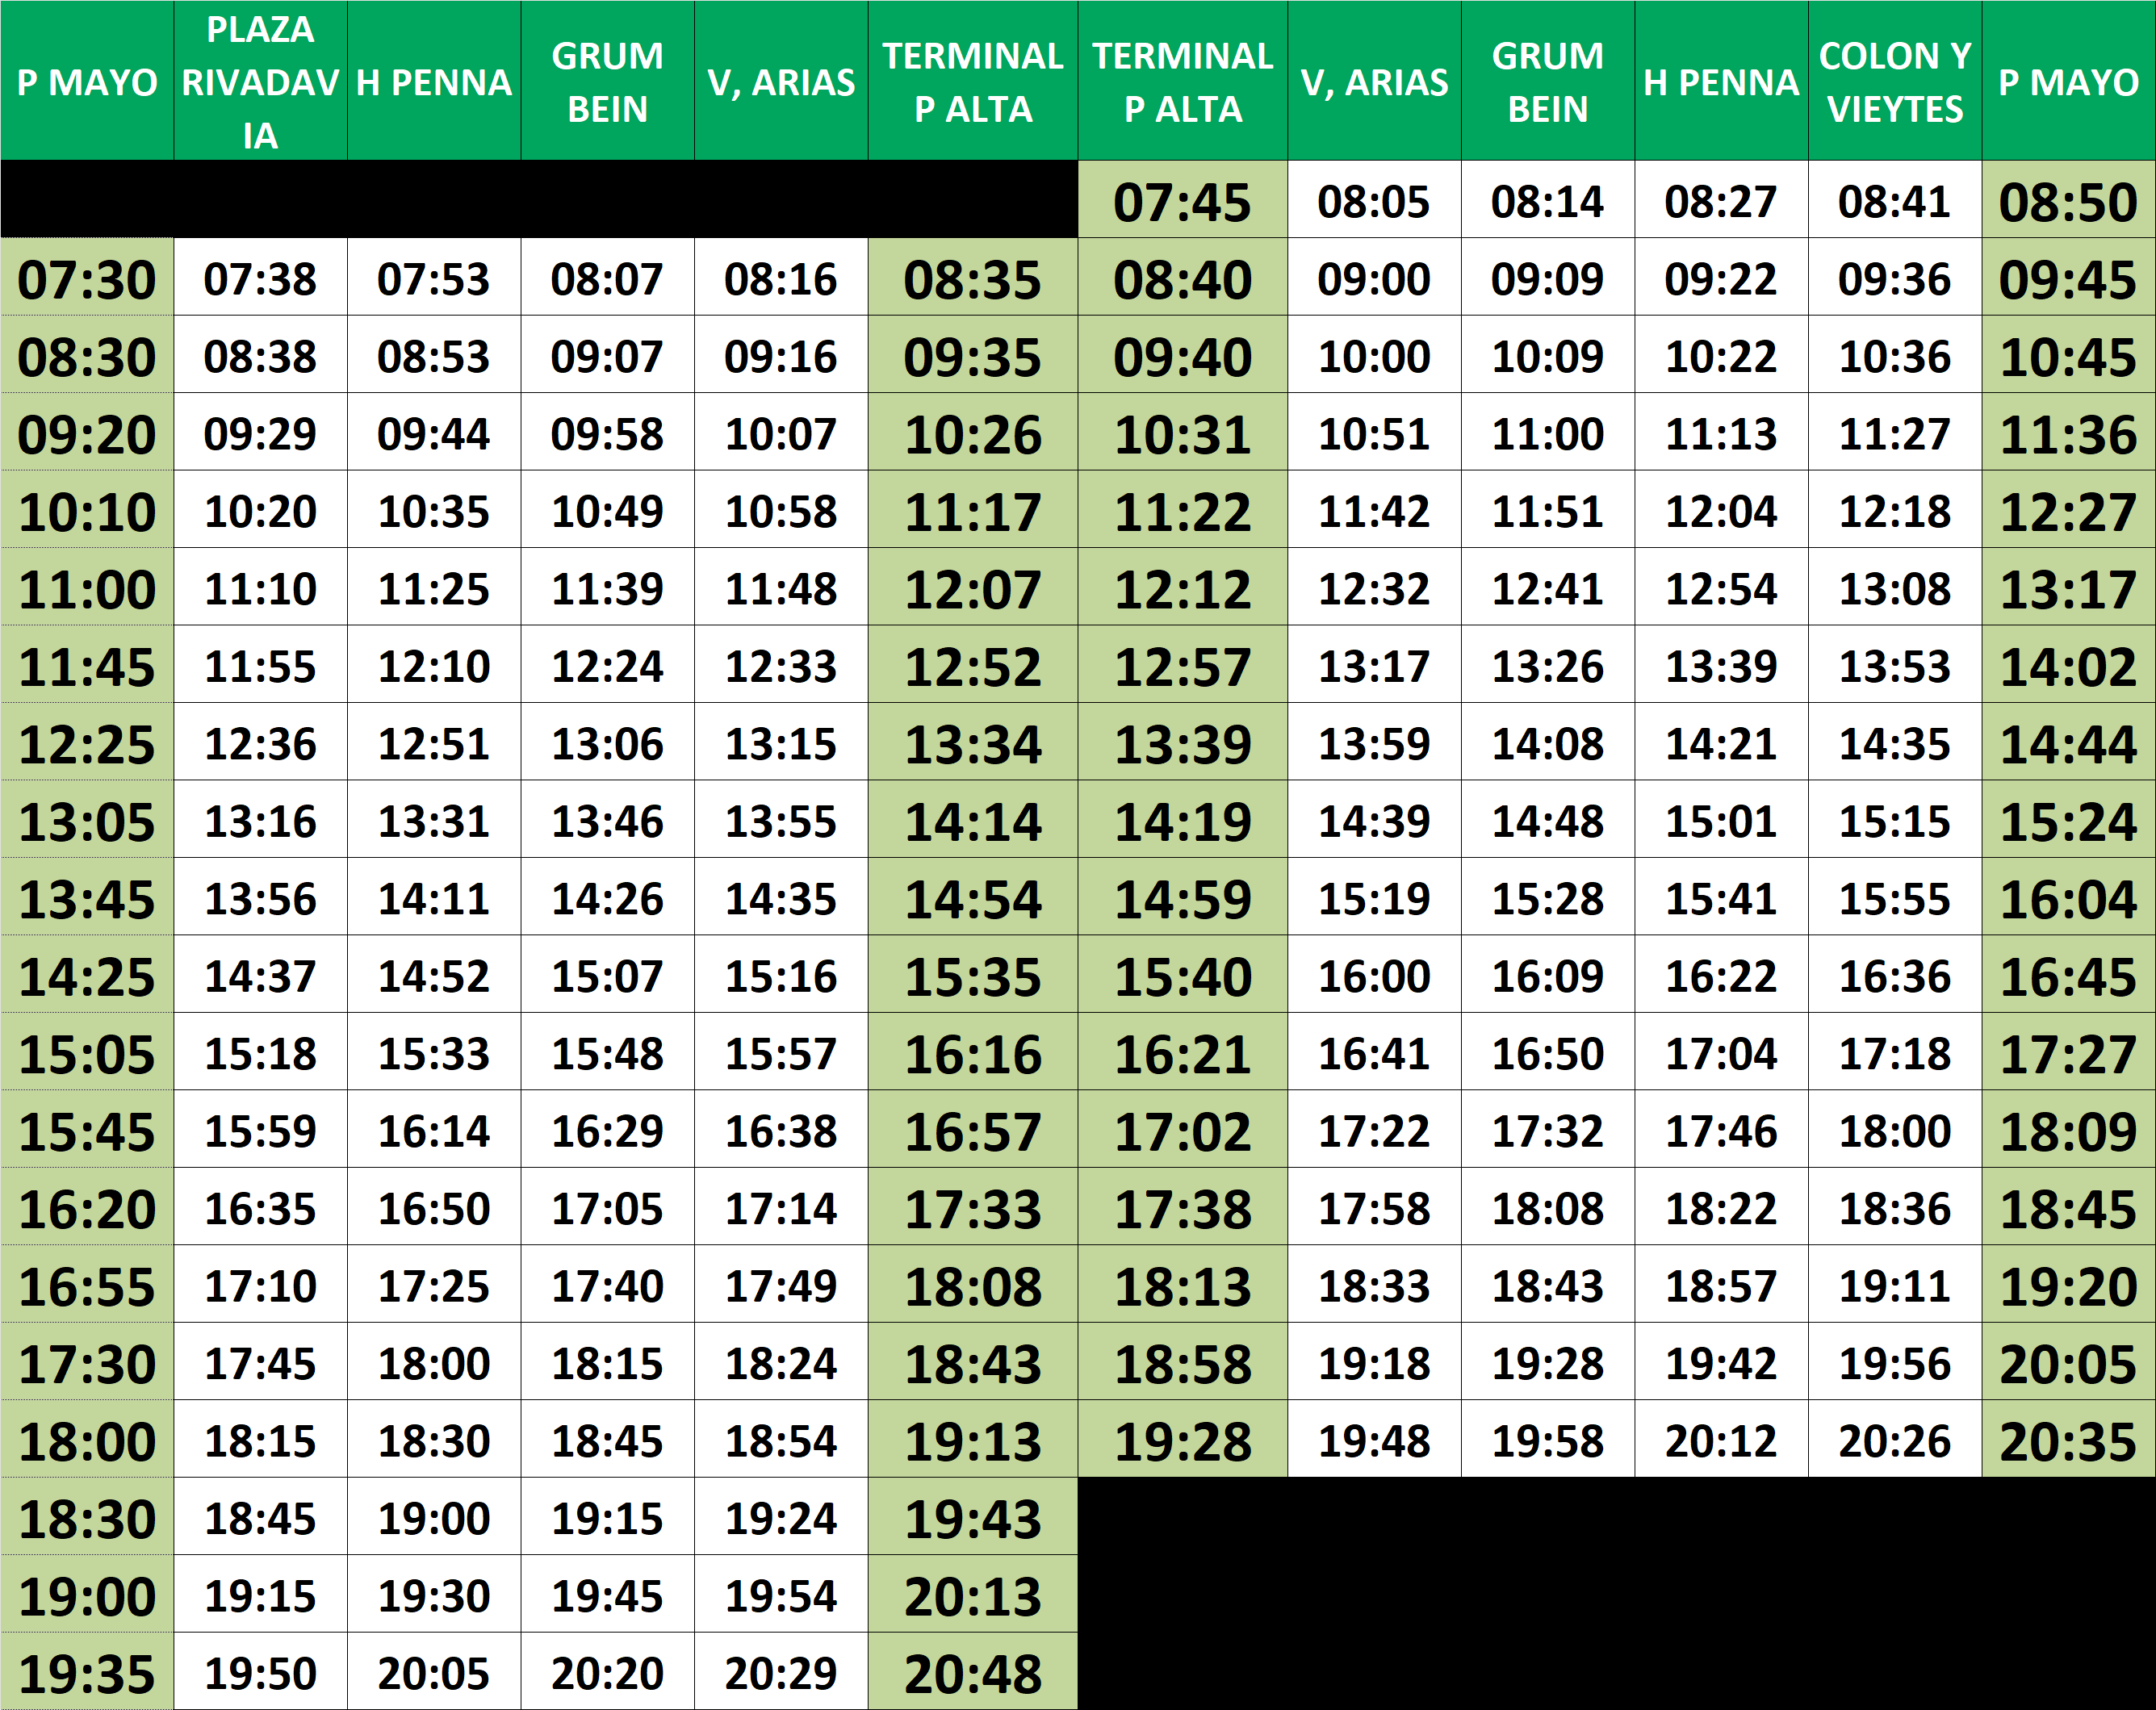Click the 19:50 Plaza Rivadavia time

[x=260, y=1673]
